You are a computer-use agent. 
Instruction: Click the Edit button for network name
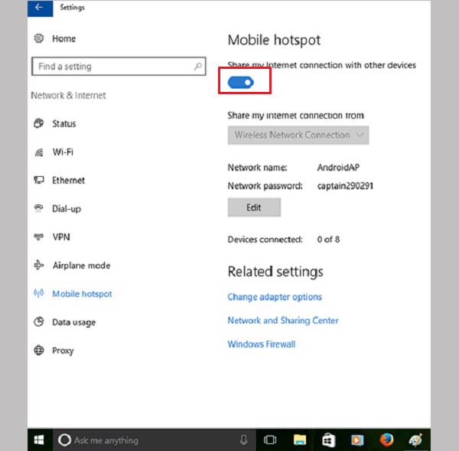tap(254, 208)
